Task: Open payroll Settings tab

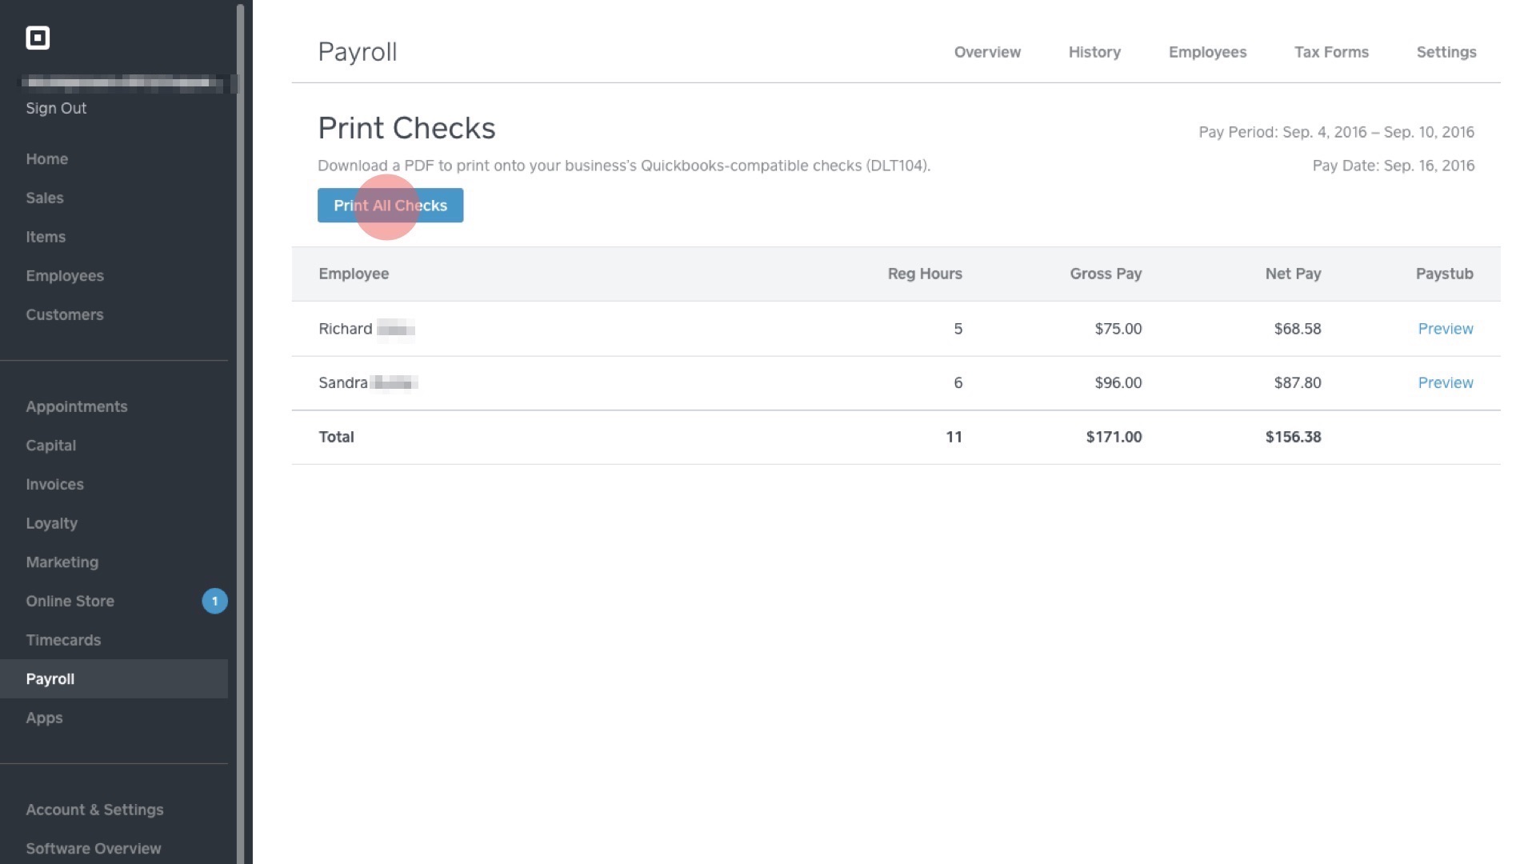Action: pyautogui.click(x=1446, y=52)
